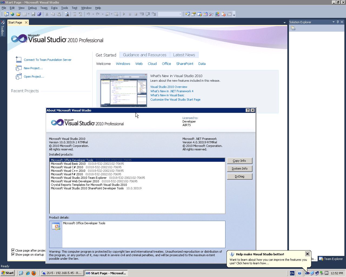Click the Cut scissors toolbar icon
Image resolution: width=346 pixels, height=277 pixels.
pos(47,14)
